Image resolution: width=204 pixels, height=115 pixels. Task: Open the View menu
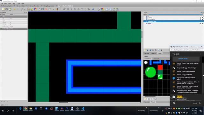[10, 4]
